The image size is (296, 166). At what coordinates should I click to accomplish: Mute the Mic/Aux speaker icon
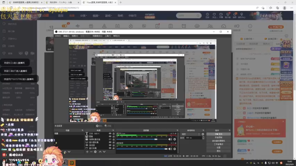coord(170,139)
